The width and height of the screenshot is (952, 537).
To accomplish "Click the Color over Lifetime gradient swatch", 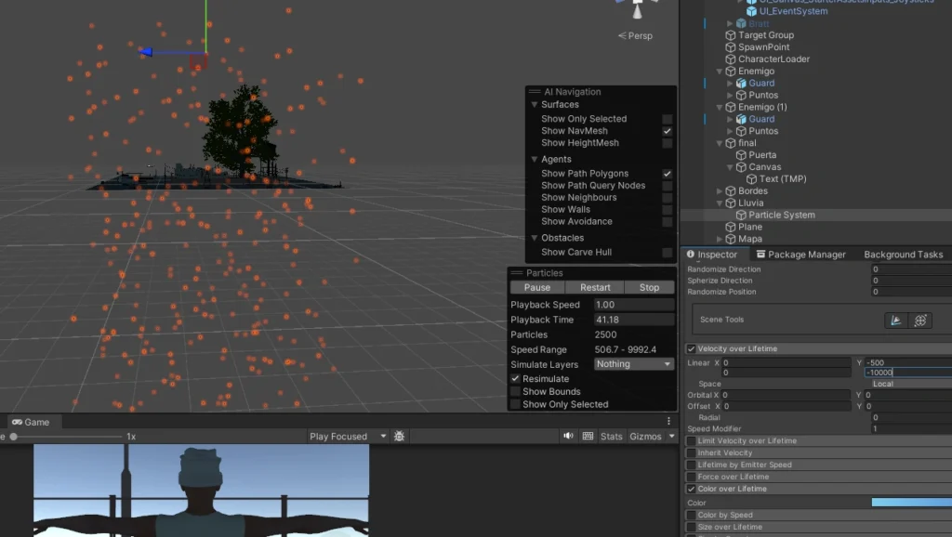I will coord(911,502).
